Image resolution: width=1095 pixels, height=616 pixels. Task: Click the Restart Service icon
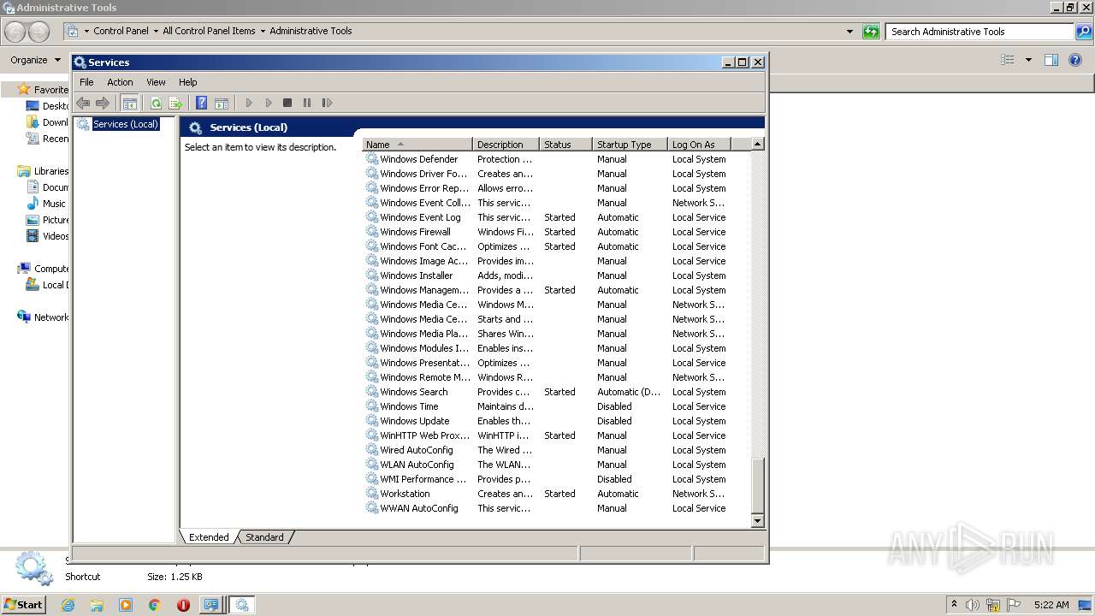coord(327,103)
